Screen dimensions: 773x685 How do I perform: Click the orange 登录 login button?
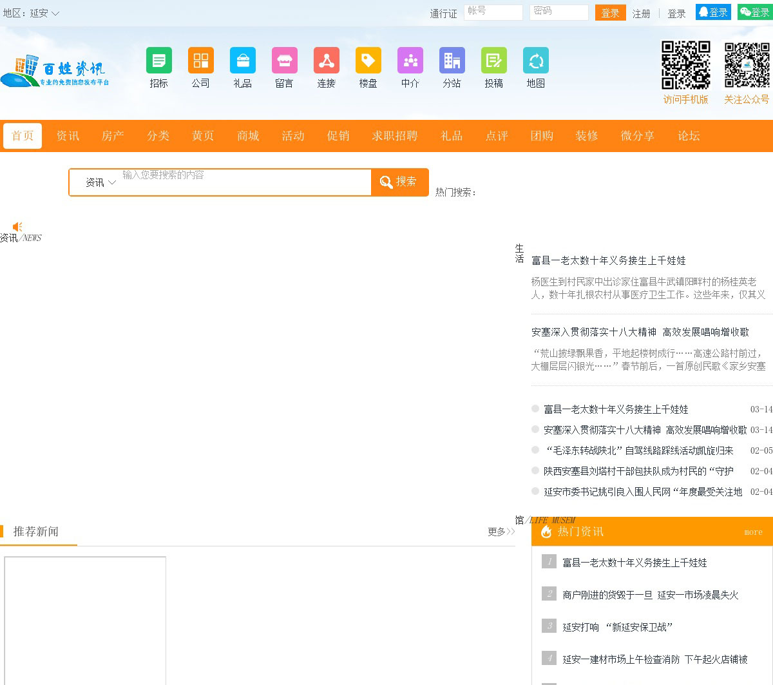[x=610, y=13]
